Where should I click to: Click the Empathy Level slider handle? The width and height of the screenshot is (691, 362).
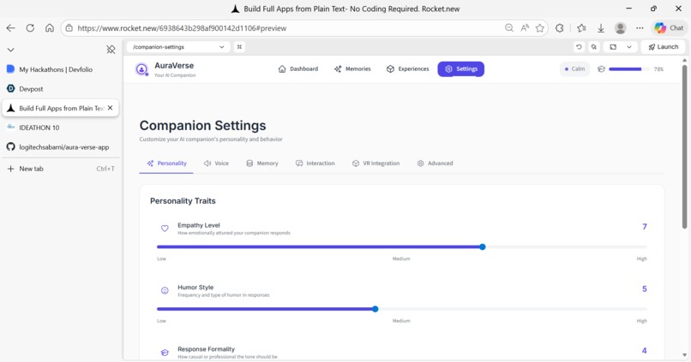point(483,246)
